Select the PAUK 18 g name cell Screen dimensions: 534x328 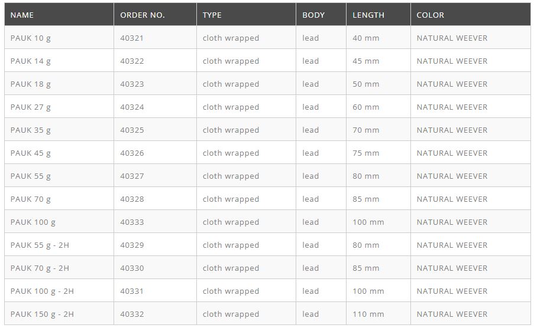coord(31,84)
